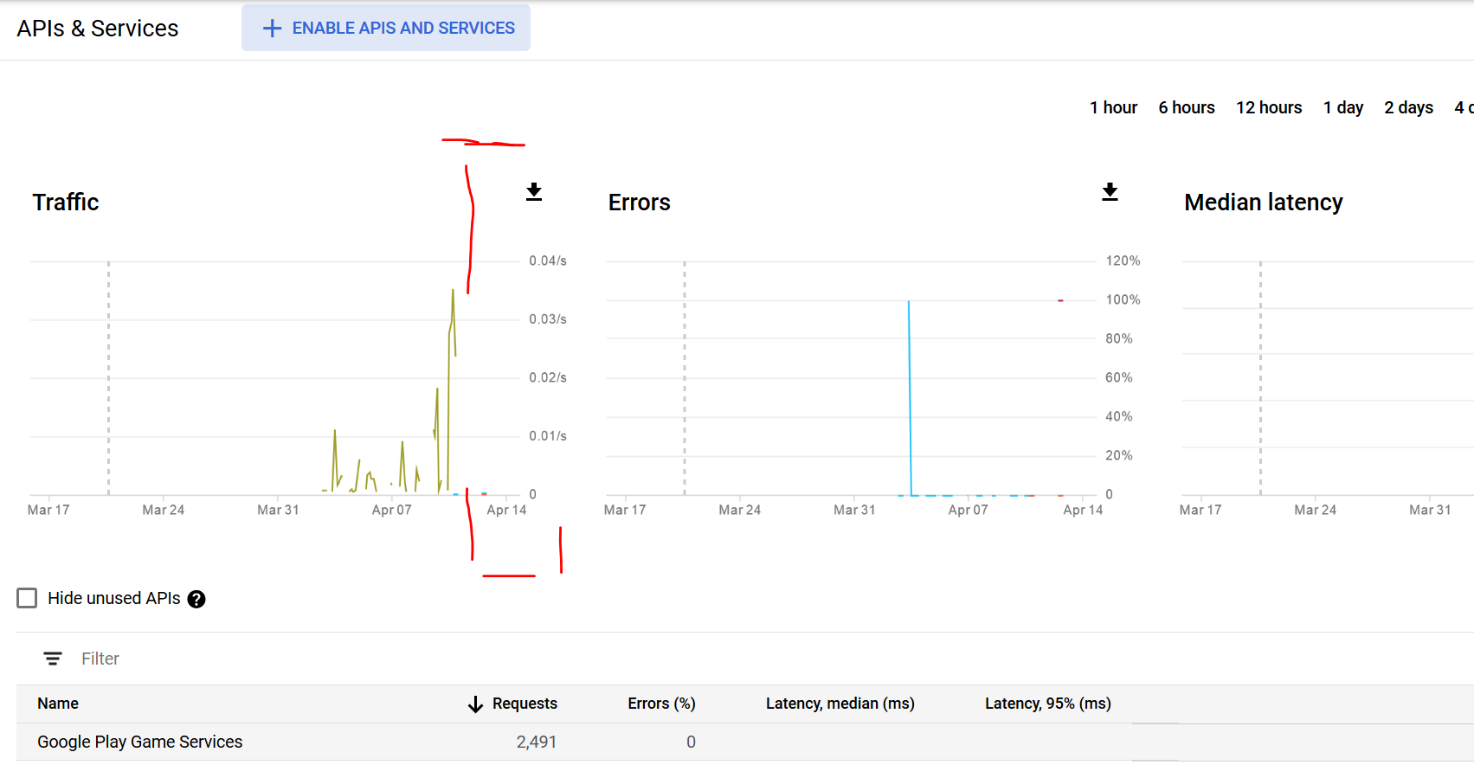Select the 12 hours time range
This screenshot has height=765, width=1474.
click(x=1269, y=107)
